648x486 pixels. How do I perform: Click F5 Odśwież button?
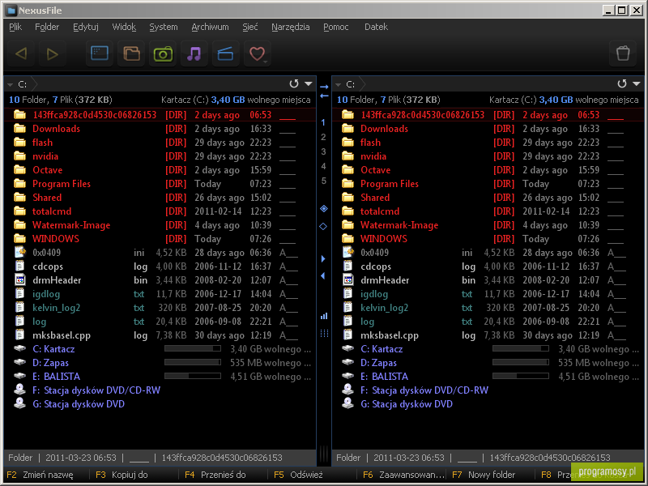pos(298,475)
